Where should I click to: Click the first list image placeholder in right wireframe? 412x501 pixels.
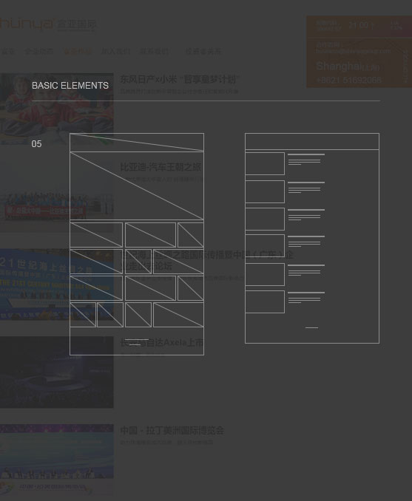[x=265, y=163]
